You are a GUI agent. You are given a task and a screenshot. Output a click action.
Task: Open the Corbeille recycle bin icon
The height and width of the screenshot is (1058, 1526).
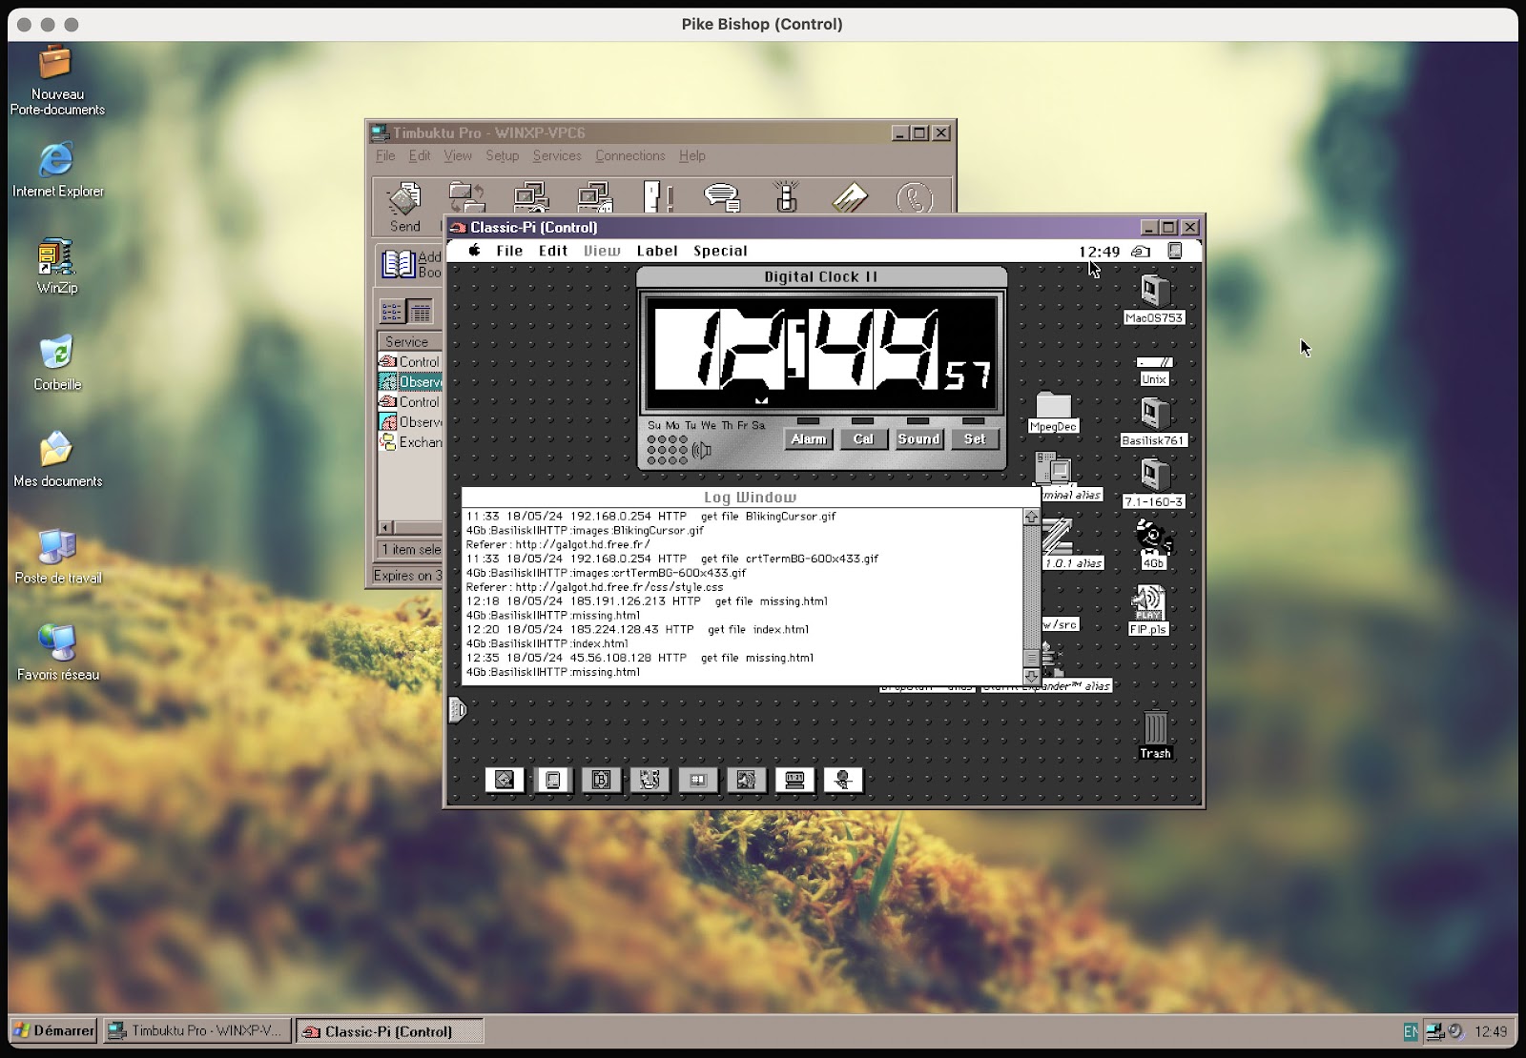57,363
